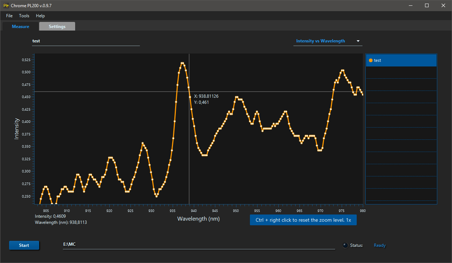Open the Intensity vs Wavelength dropdown

click(x=328, y=41)
